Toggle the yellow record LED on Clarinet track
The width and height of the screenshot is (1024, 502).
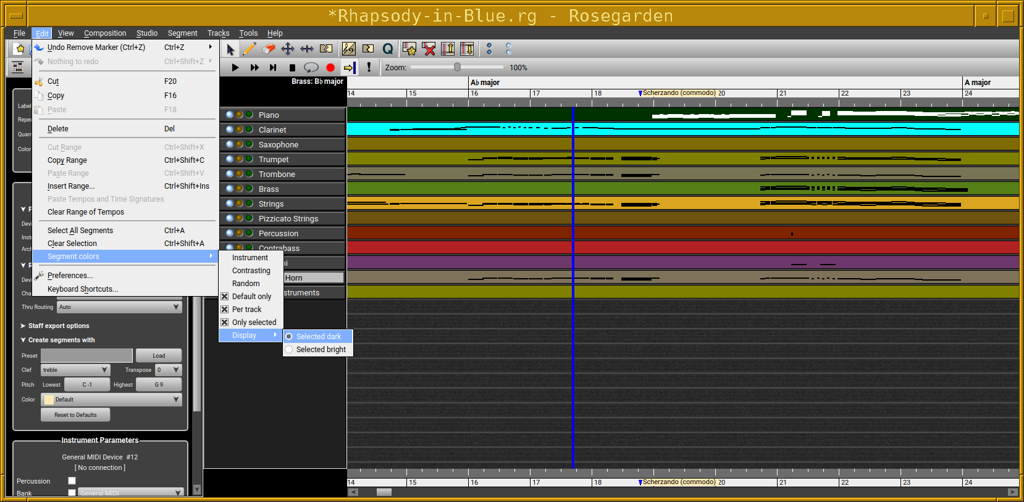[239, 130]
